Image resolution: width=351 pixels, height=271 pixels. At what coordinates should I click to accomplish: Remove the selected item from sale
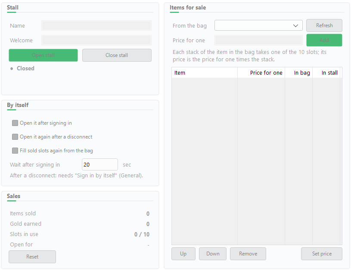pyautogui.click(x=248, y=254)
